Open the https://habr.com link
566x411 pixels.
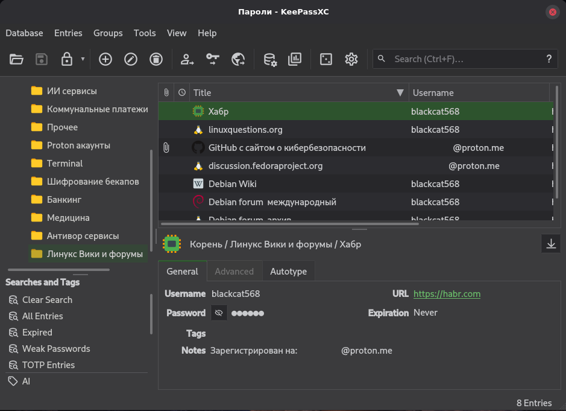pos(447,294)
